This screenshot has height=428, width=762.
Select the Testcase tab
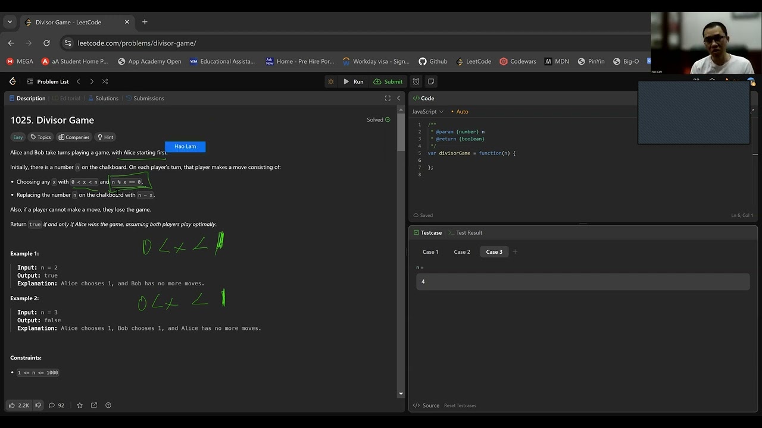(x=427, y=232)
